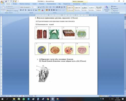Open WhatsApp from the taskbar
This screenshot has width=126, height=101.
point(24,99)
